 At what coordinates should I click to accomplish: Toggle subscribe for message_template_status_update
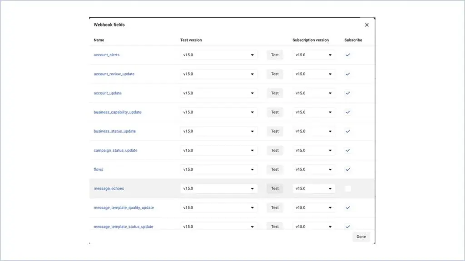click(x=348, y=227)
